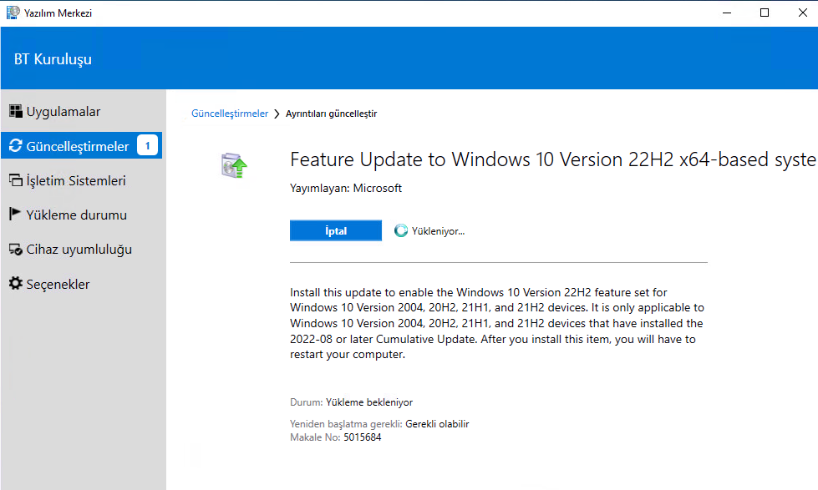Click the Yazılım Merkezi title bar icon
Viewport: 818px width, 490px height.
click(x=13, y=13)
